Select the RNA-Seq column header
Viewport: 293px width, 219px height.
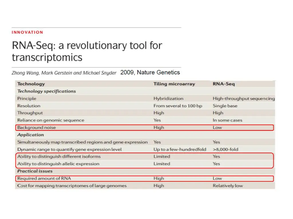(224, 84)
